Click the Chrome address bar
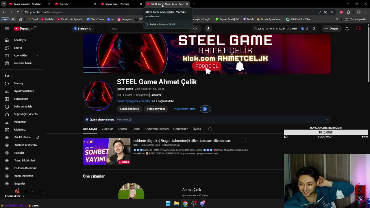Image resolution: width=370 pixels, height=208 pixels. pos(171,12)
